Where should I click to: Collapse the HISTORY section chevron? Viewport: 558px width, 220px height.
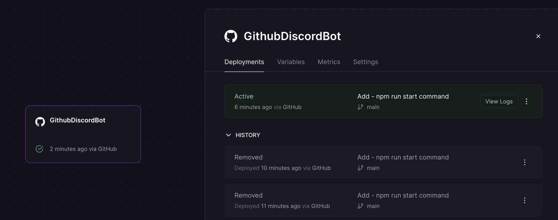pos(228,135)
